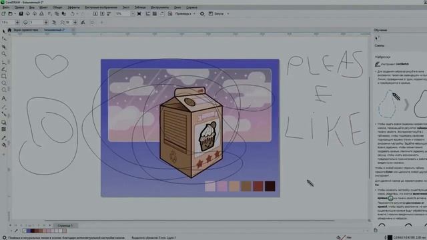Toggle the preview mode button

click(83, 22)
